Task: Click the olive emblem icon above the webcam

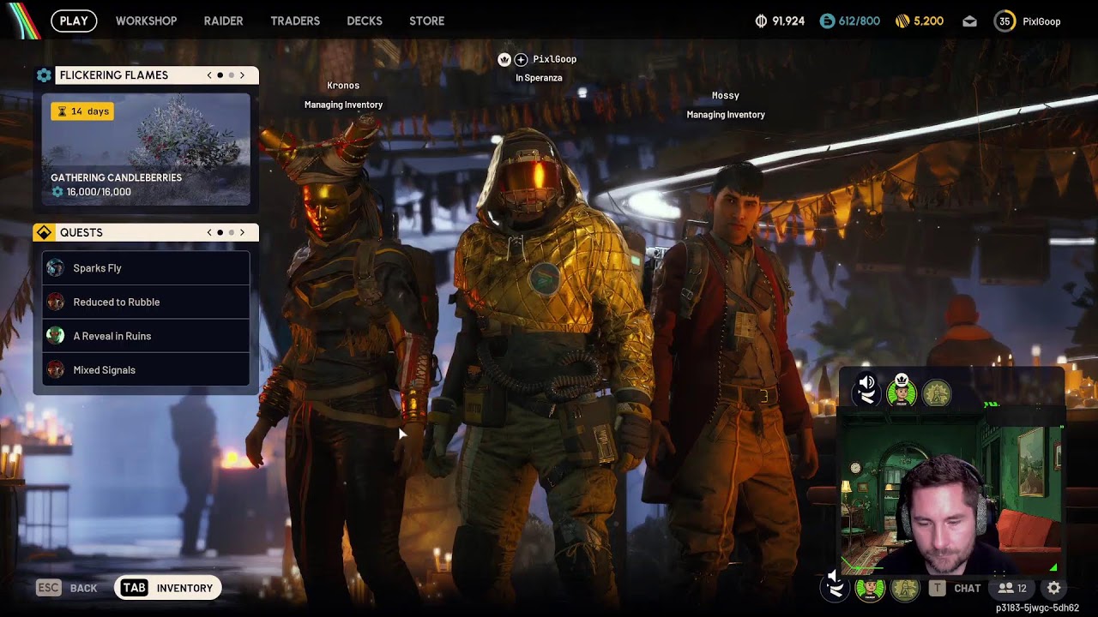Action: pyautogui.click(x=937, y=392)
